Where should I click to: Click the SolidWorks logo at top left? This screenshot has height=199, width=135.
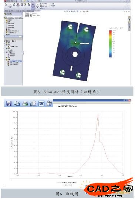[10, 1]
